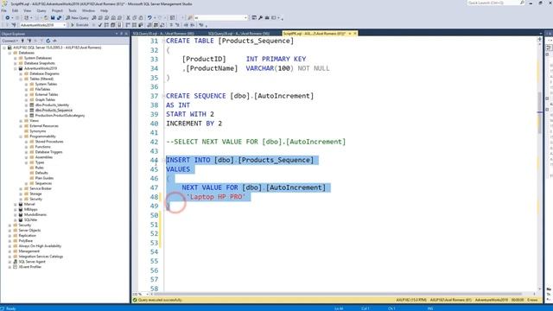Click the AdventureWorks2019 database icon in tree

[x=21, y=68]
